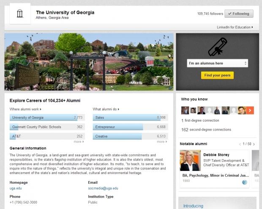This screenshot has height=209, width=262.
Task: Go to the next notable alumni
Action: click(254, 144)
